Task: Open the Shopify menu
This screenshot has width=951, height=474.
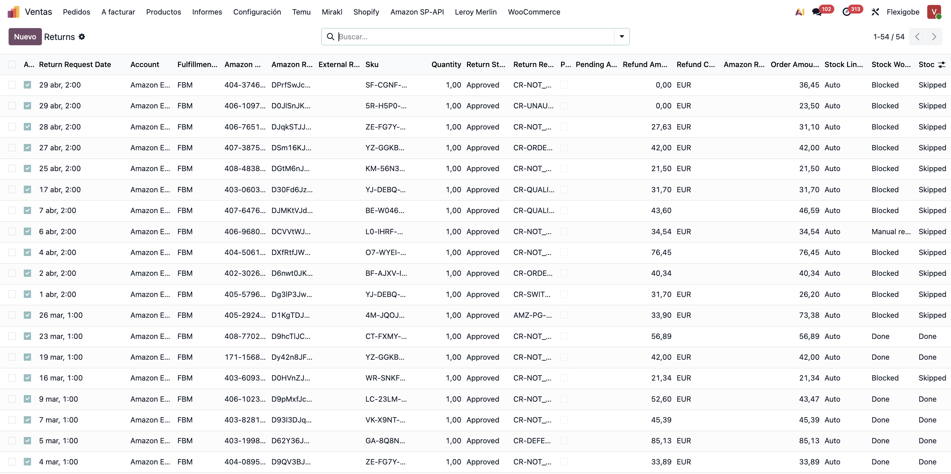Action: click(366, 12)
